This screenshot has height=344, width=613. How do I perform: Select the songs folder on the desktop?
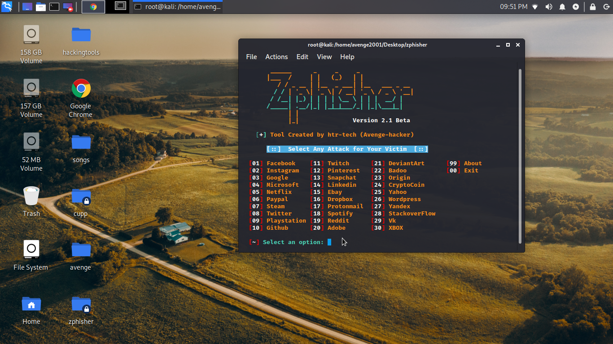(x=81, y=148)
